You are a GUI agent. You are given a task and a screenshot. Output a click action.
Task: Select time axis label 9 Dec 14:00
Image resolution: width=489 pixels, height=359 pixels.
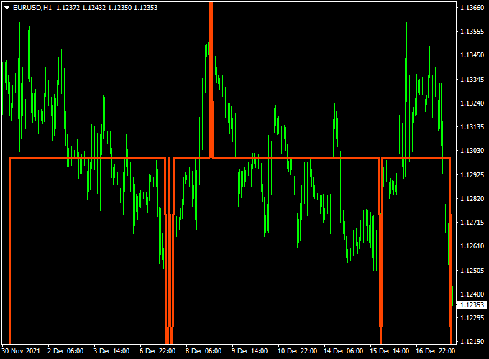point(250,351)
